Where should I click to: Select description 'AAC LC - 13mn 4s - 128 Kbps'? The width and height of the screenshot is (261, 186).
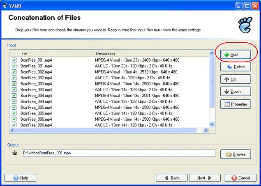click(x=119, y=78)
